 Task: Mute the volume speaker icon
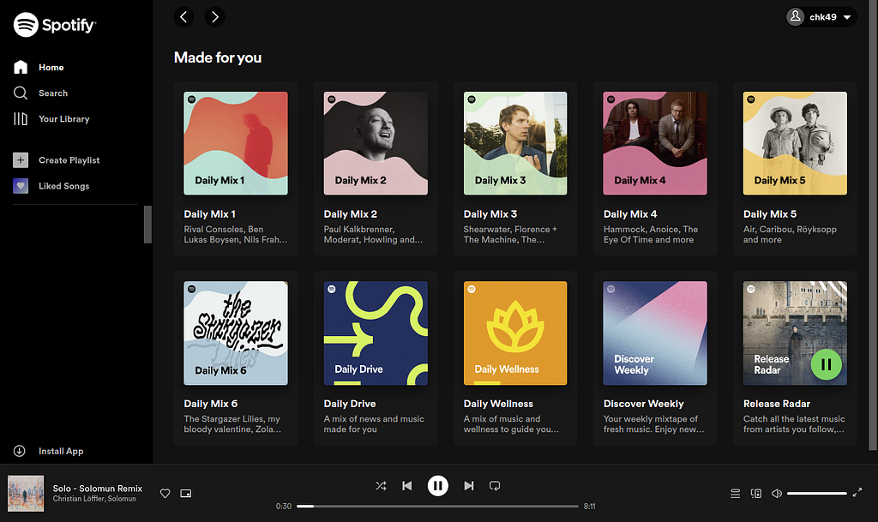tap(777, 494)
